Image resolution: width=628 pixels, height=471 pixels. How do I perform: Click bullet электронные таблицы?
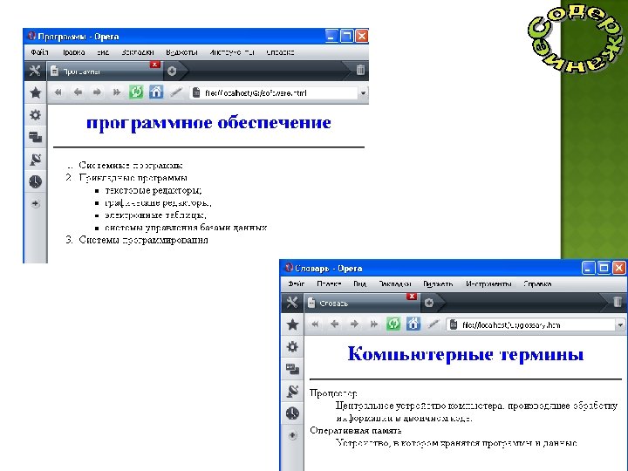(155, 215)
